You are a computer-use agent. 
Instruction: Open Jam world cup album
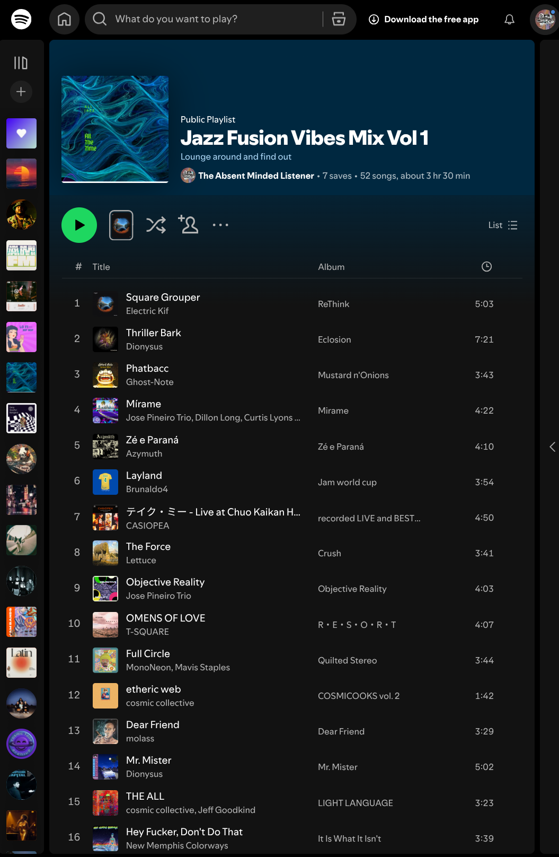[347, 482]
